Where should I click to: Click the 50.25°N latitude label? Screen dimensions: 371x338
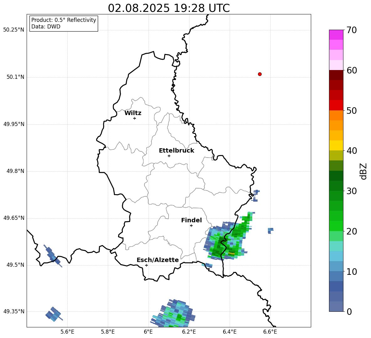pos(13,30)
